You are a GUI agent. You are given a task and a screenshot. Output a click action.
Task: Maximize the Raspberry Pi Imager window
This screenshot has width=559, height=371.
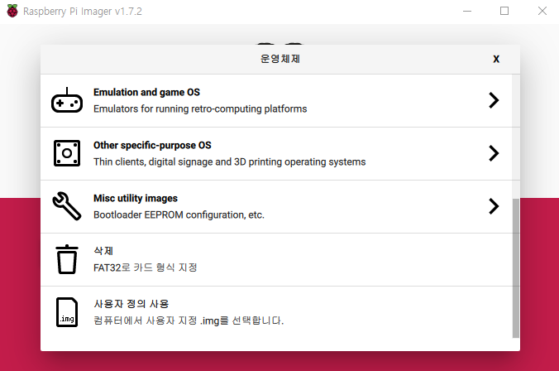[x=504, y=11]
